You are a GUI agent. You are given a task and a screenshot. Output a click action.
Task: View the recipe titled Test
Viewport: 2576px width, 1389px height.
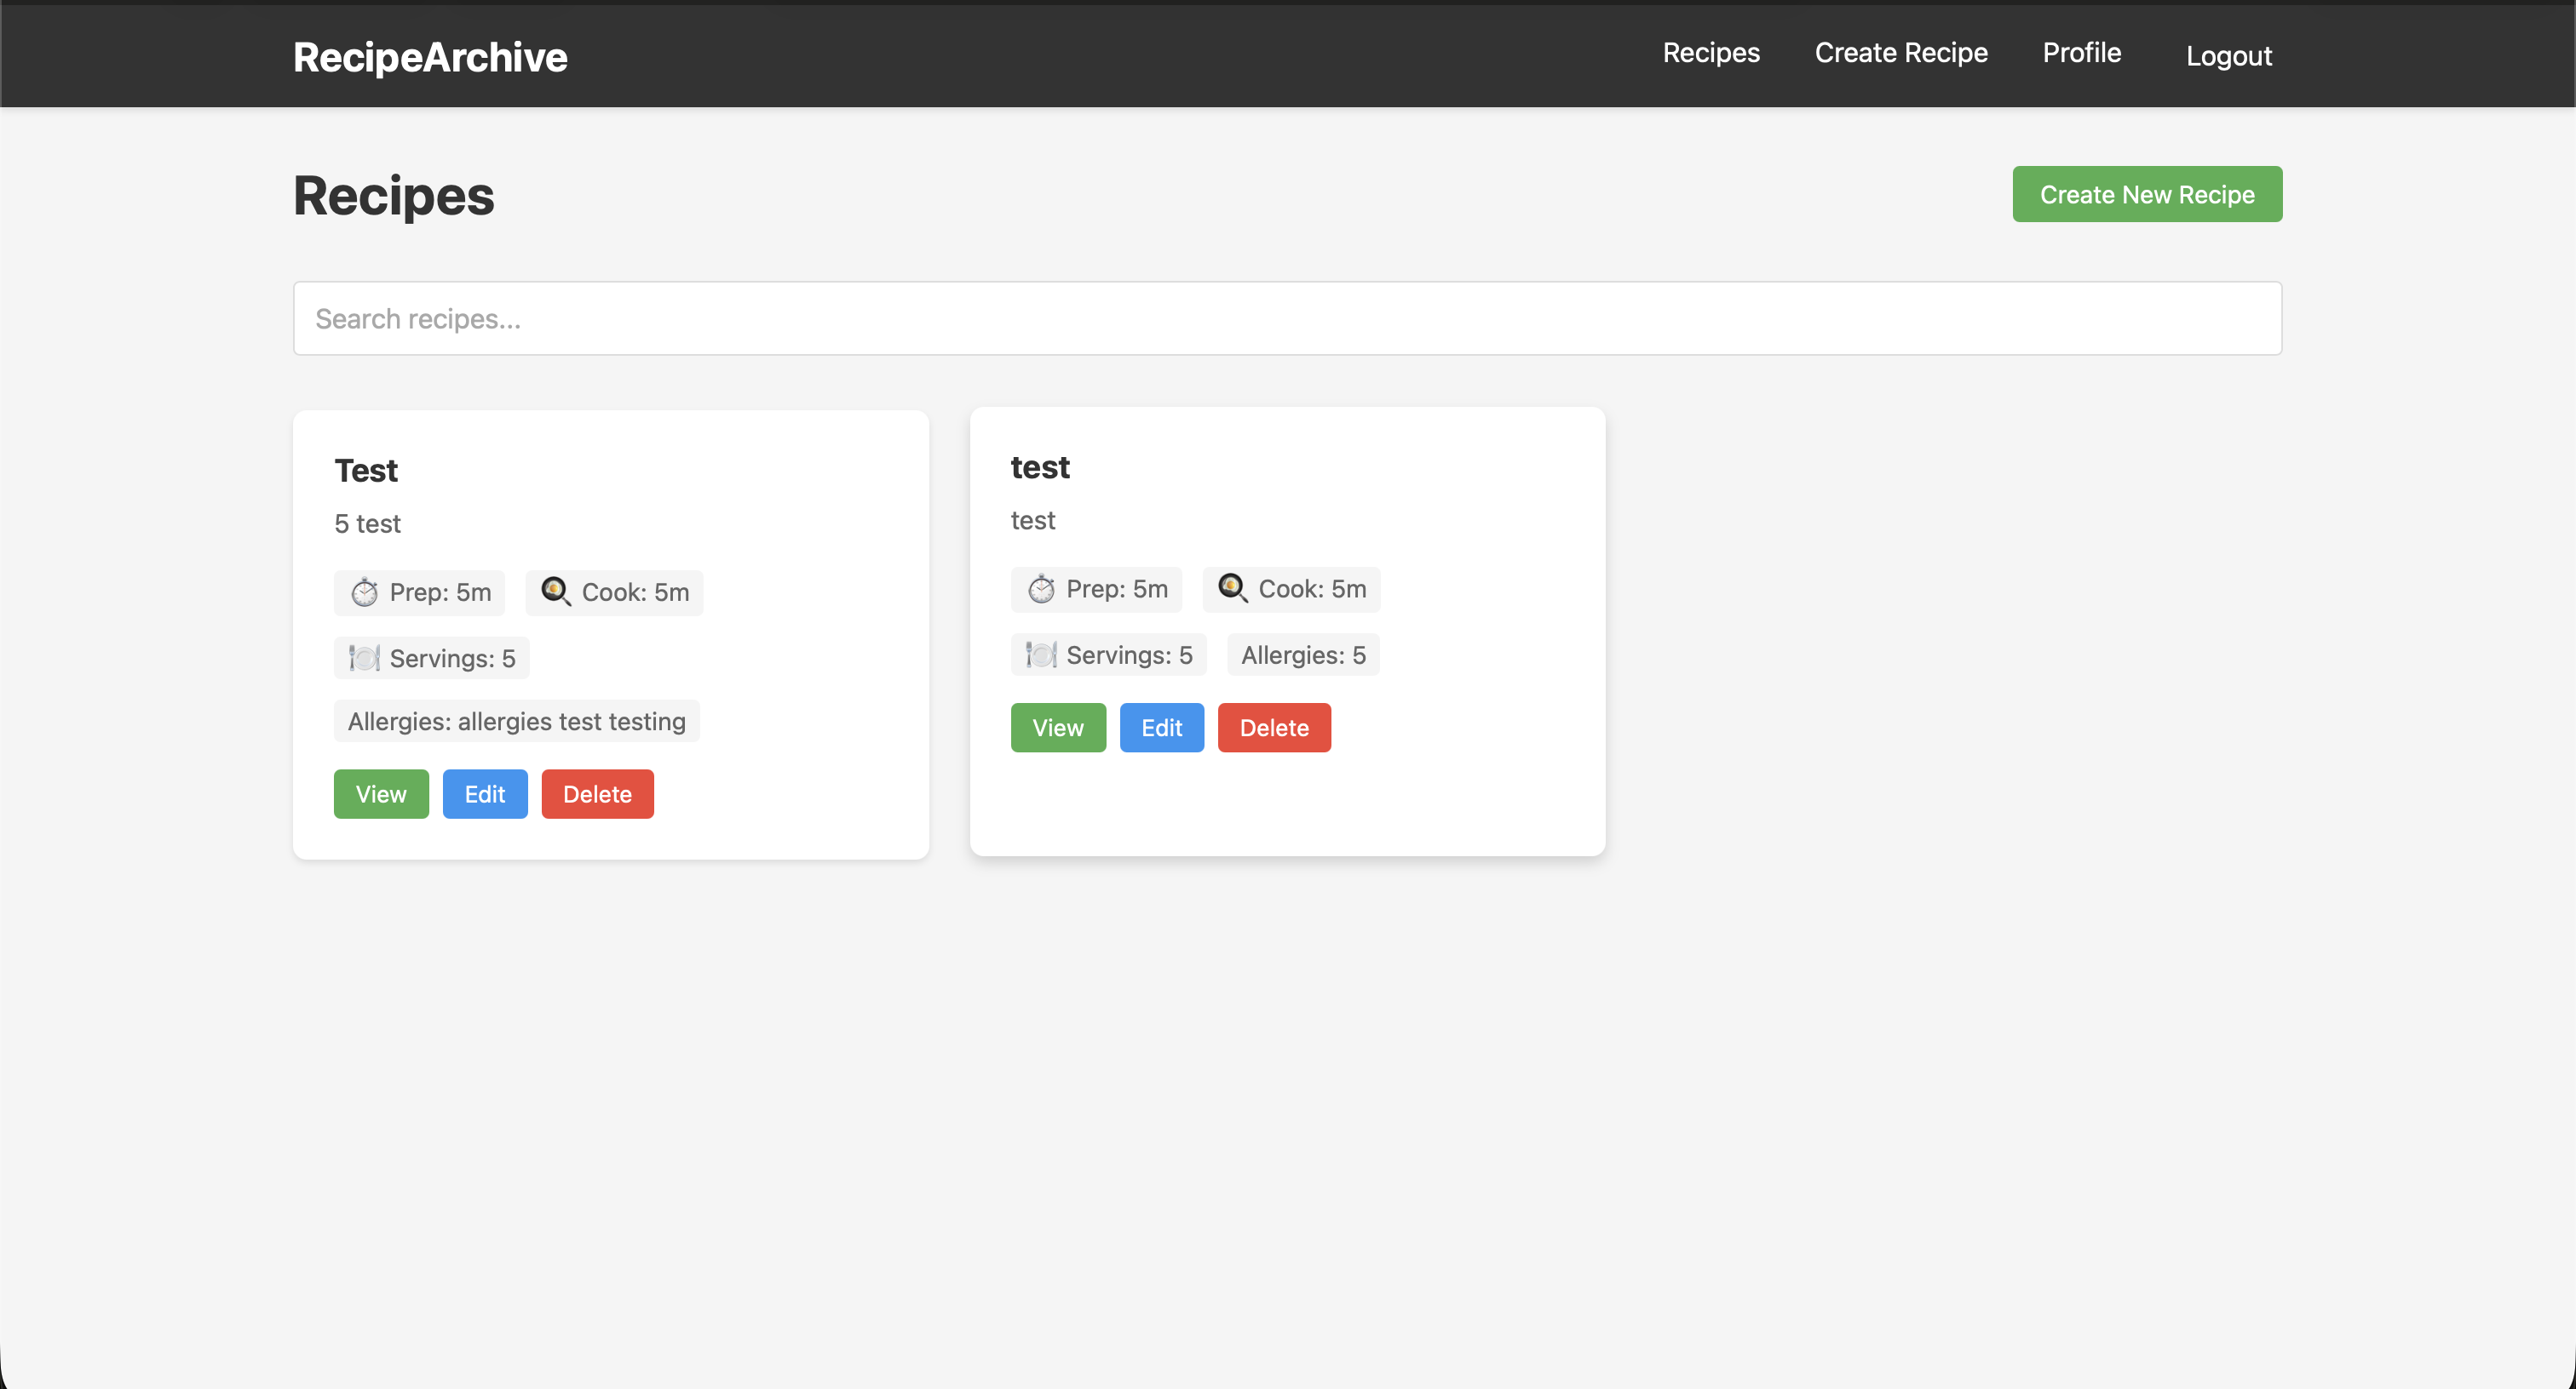pyautogui.click(x=381, y=794)
